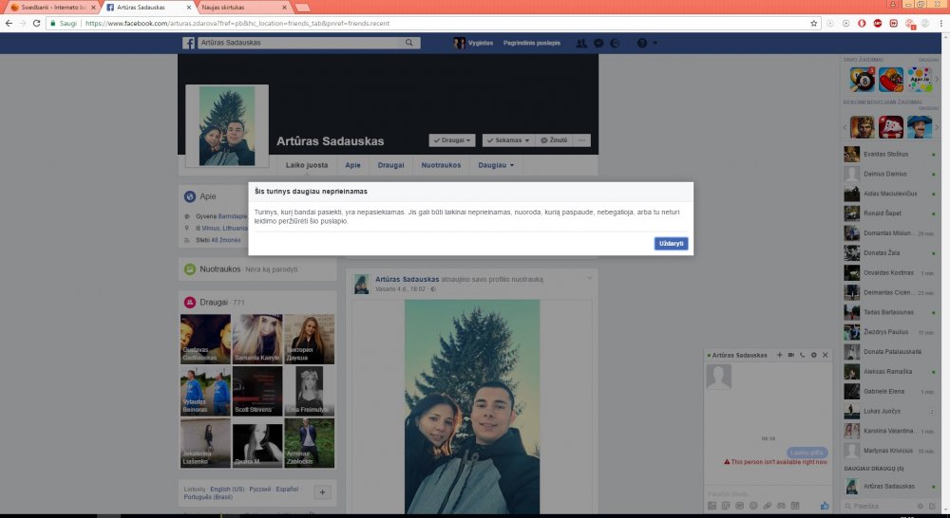The height and width of the screenshot is (518, 950).
Task: Open Artūras Sadauskas profile picture thumbnail
Action: (227, 125)
